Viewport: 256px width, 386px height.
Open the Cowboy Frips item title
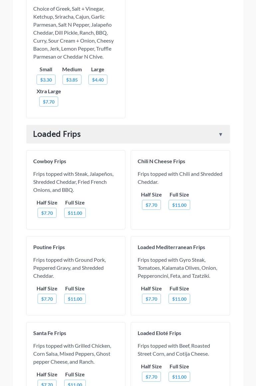tap(50, 161)
